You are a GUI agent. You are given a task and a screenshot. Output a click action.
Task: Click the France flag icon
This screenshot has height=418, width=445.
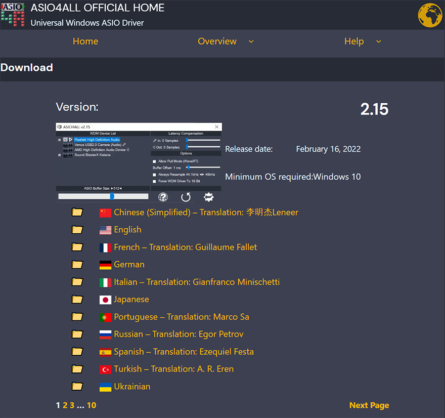(105, 247)
